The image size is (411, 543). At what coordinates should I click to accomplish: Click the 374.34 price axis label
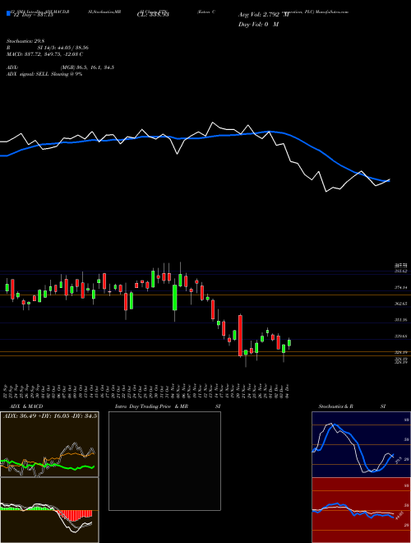click(x=401, y=287)
